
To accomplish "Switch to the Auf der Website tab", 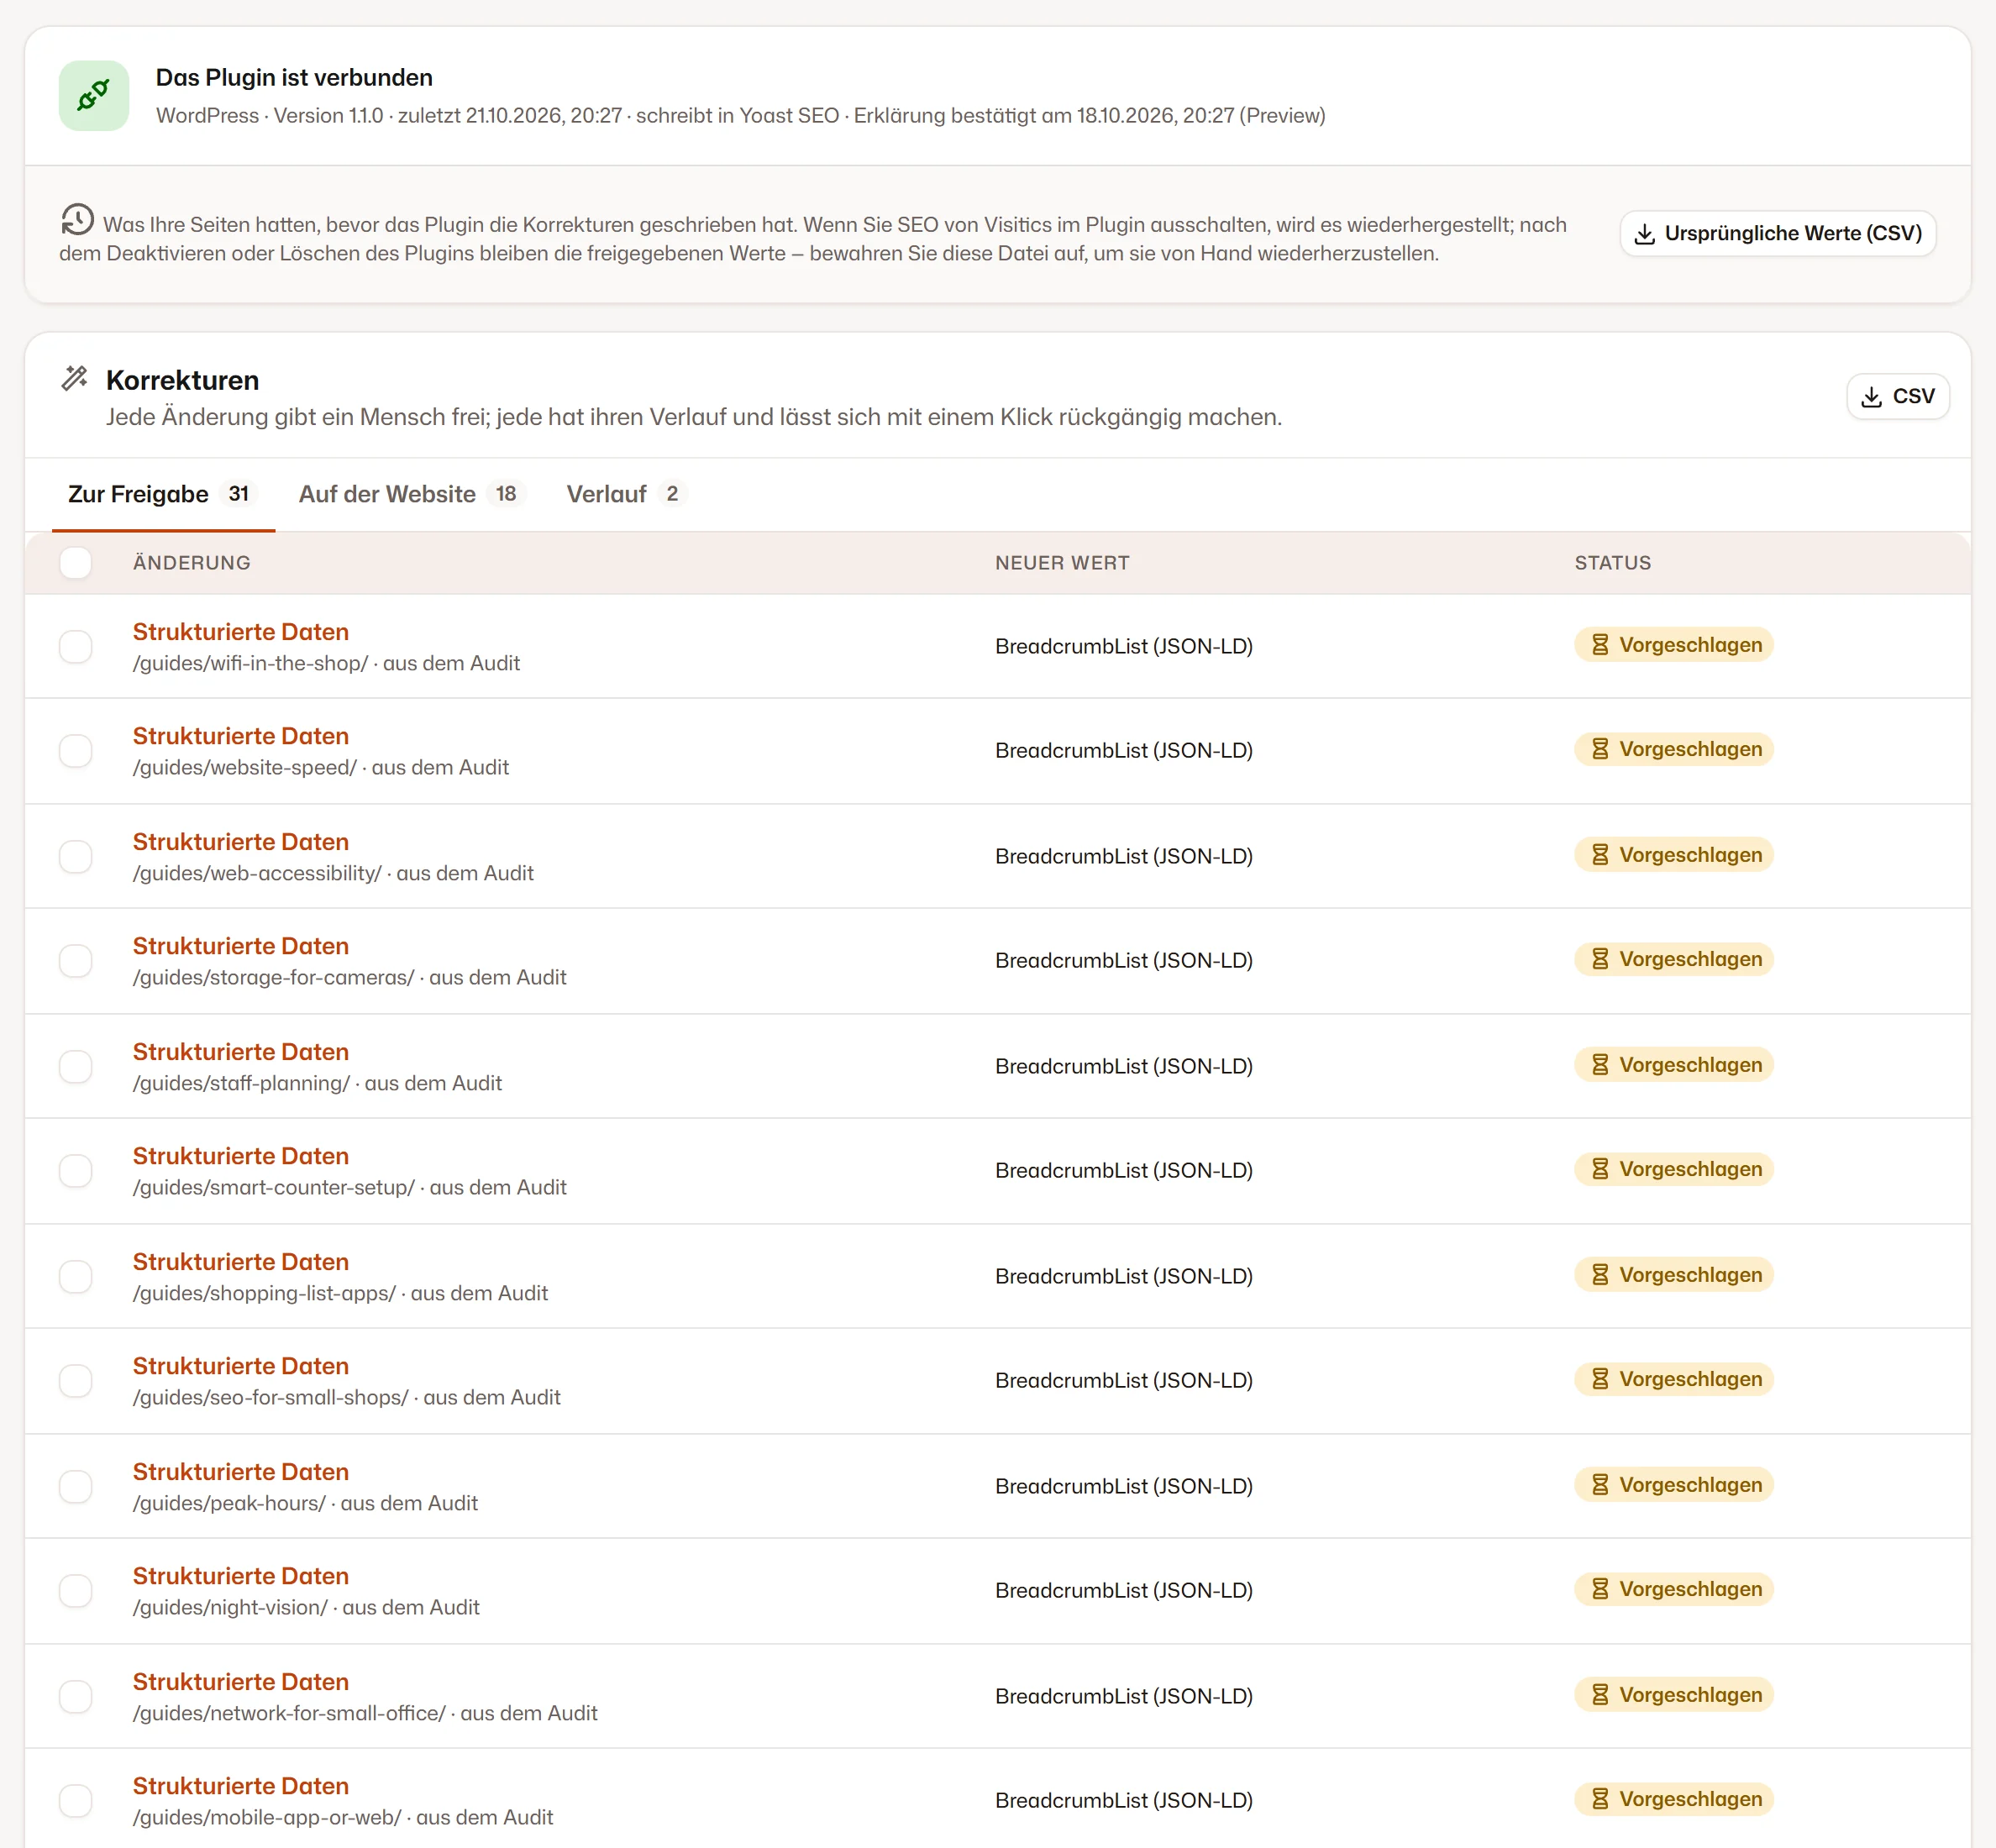I will [x=412, y=494].
